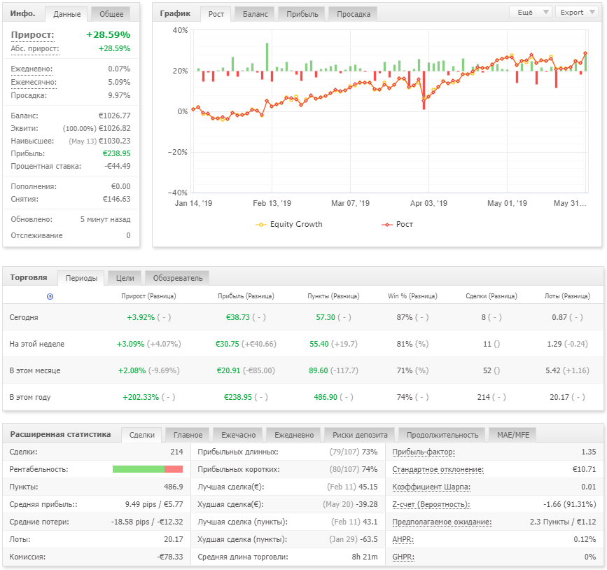Screen dimensions: 607x570
Task: Click the Предполагаемое ожидание label
Action: pyautogui.click(x=442, y=522)
